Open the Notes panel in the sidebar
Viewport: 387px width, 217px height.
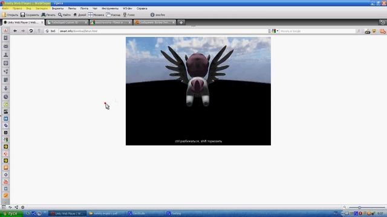5,80
